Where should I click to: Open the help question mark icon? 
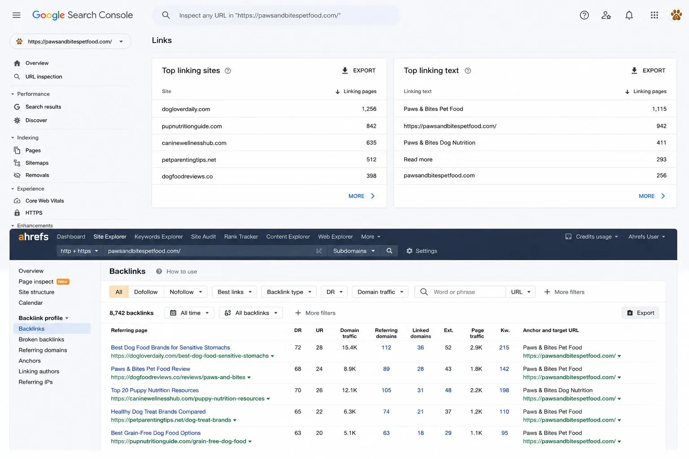pos(584,15)
